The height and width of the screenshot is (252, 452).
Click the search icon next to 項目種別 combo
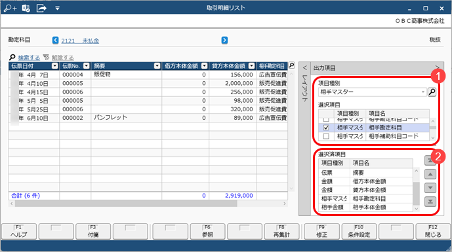click(x=432, y=92)
